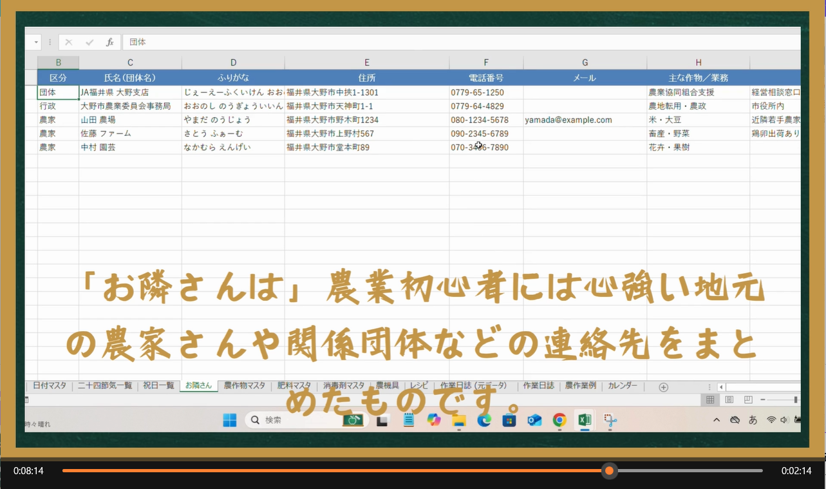Launch Google Chrome from the taskbar
Screen dimensions: 826x489
coord(559,421)
